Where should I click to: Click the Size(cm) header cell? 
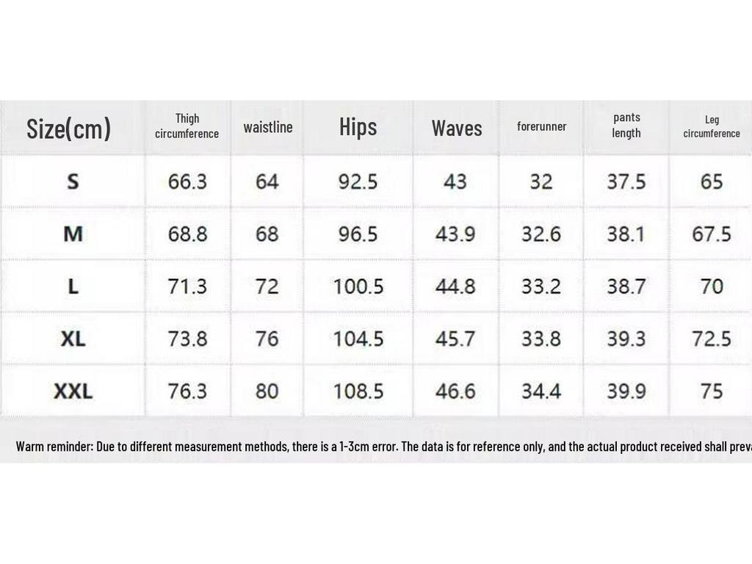pyautogui.click(x=68, y=129)
